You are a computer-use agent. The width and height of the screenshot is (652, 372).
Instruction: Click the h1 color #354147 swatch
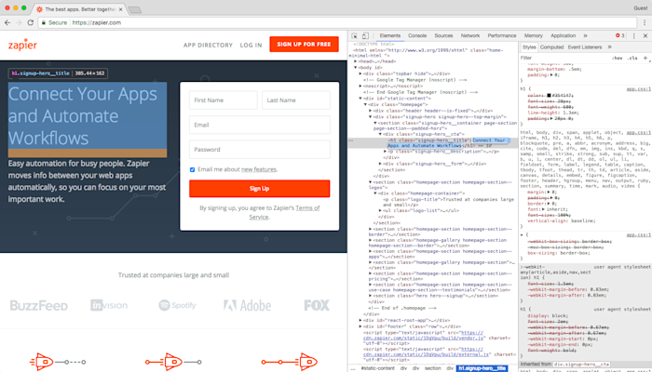[549, 96]
